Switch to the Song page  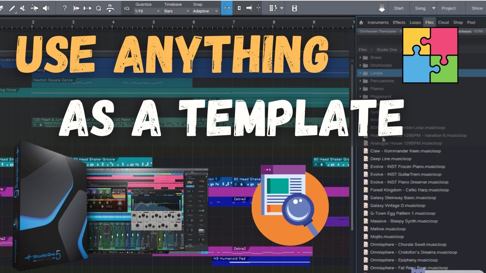coord(420,8)
